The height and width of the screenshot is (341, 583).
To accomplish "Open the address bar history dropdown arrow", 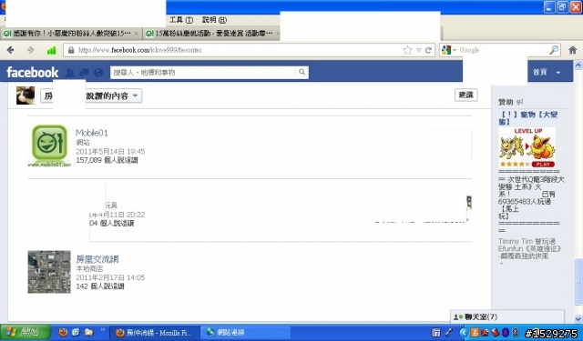I will click(419, 50).
